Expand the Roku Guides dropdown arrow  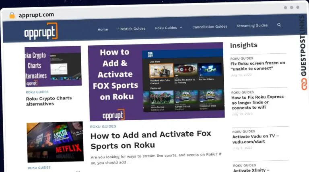(x=181, y=28)
